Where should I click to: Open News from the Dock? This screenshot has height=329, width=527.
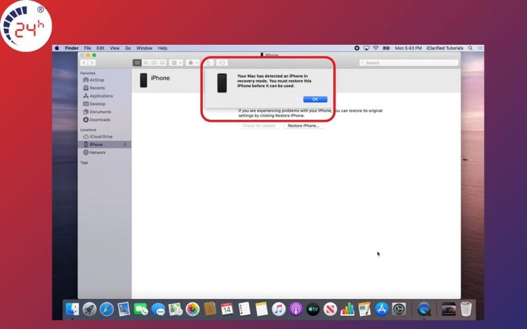click(x=330, y=309)
